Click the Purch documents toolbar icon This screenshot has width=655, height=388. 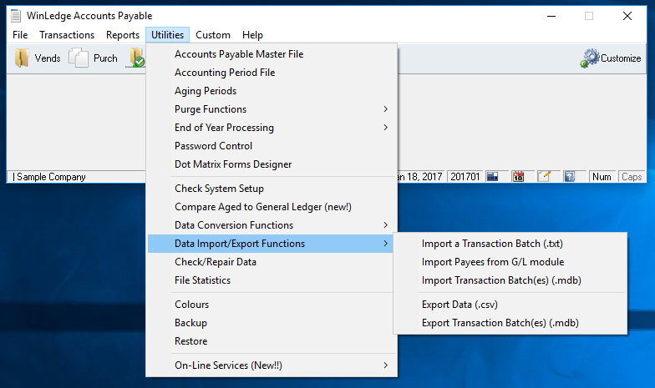coord(79,58)
